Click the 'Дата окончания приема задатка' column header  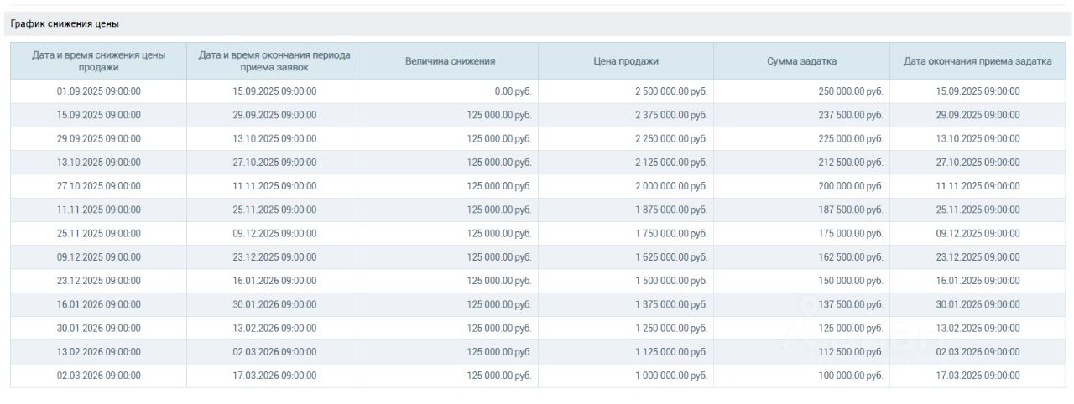click(978, 61)
